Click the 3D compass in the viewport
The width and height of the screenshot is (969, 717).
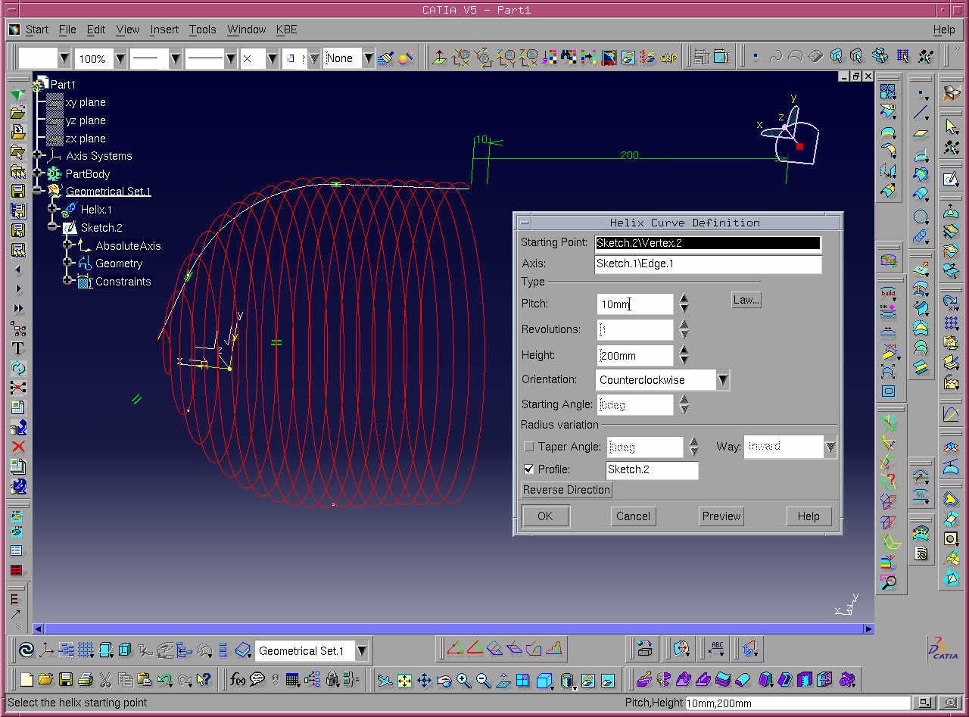(x=790, y=136)
